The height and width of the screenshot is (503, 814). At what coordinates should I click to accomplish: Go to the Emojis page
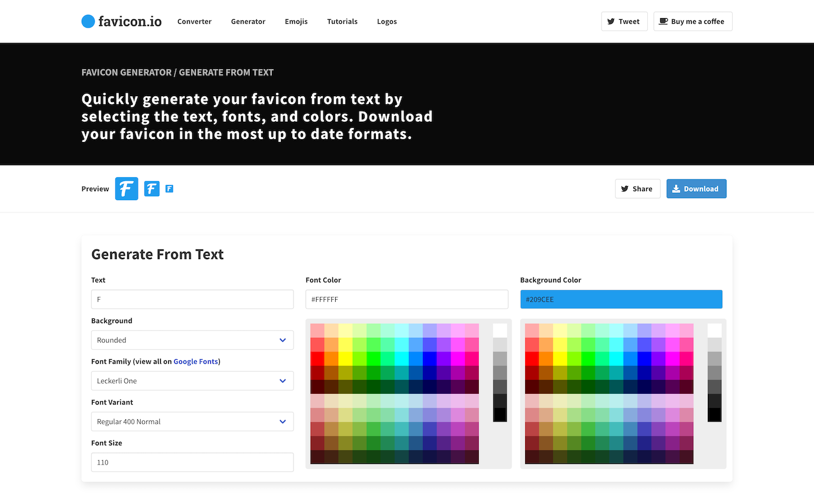coord(296,22)
